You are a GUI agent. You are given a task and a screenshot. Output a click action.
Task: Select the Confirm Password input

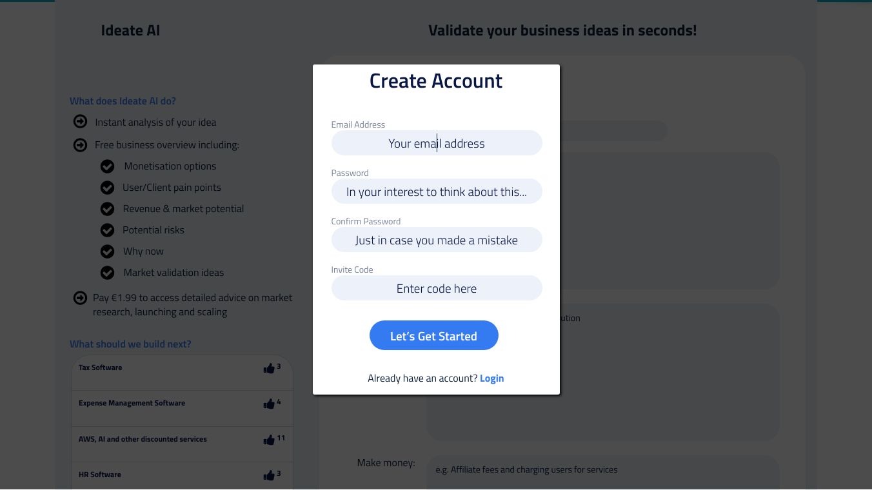click(x=437, y=240)
